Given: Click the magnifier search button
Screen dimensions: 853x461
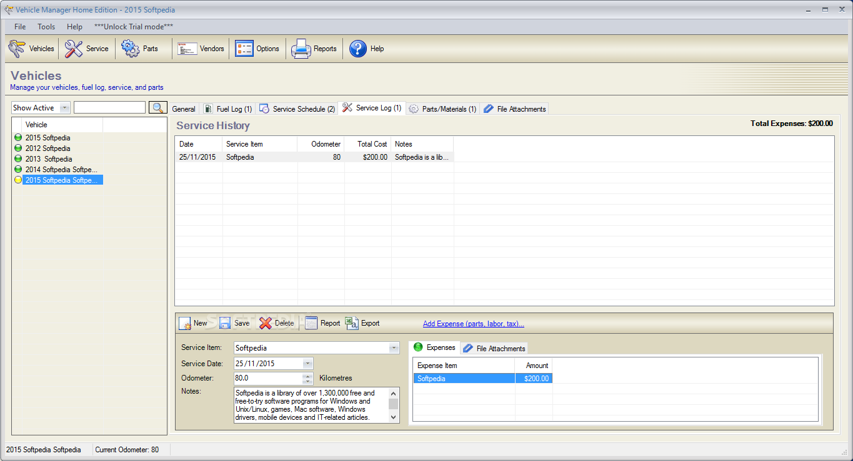Looking at the screenshot, I should tap(158, 107).
